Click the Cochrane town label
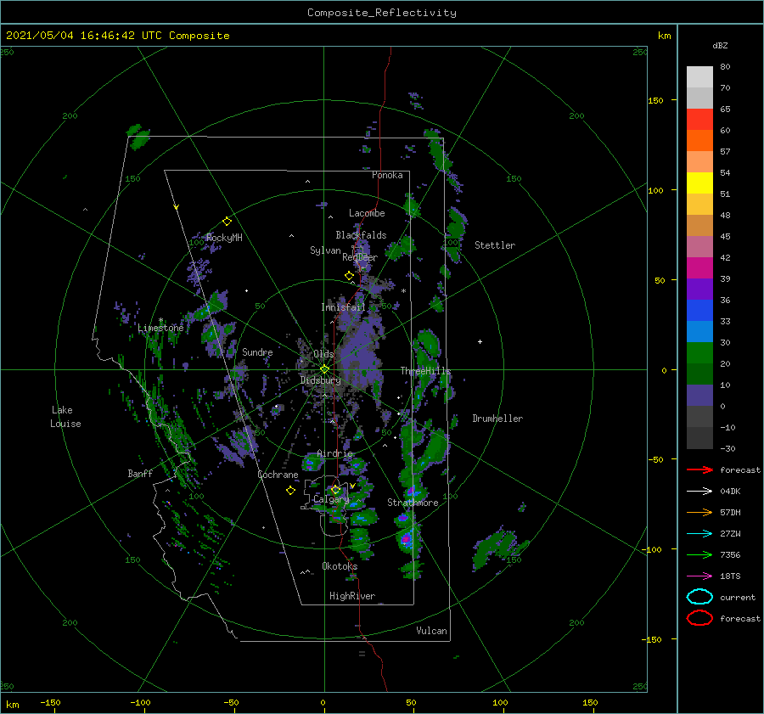This screenshot has width=764, height=714. click(x=278, y=475)
